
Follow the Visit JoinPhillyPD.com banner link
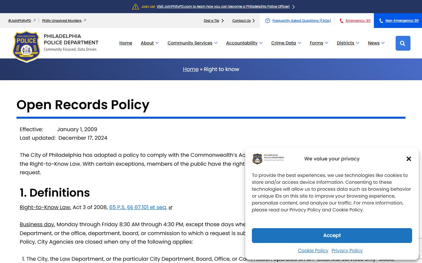click(x=223, y=7)
